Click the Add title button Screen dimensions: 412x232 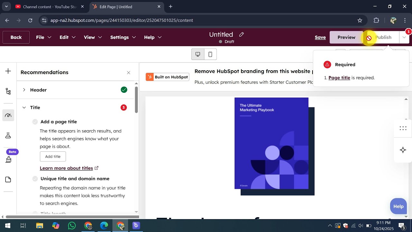(53, 157)
